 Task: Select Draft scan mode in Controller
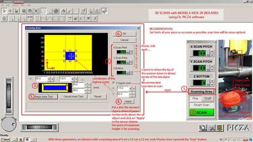point(208,99)
